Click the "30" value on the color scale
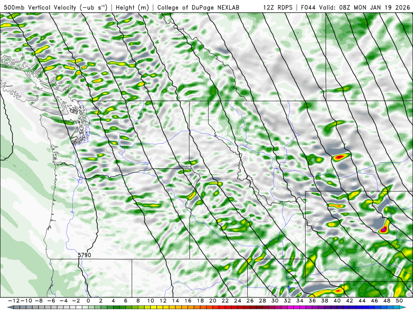This screenshot has height=310, width=413. [275, 301]
